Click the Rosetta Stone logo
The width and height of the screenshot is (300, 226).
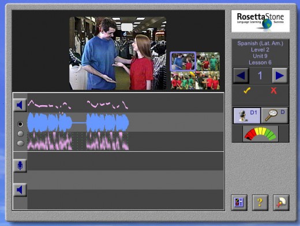pyautogui.click(x=260, y=21)
